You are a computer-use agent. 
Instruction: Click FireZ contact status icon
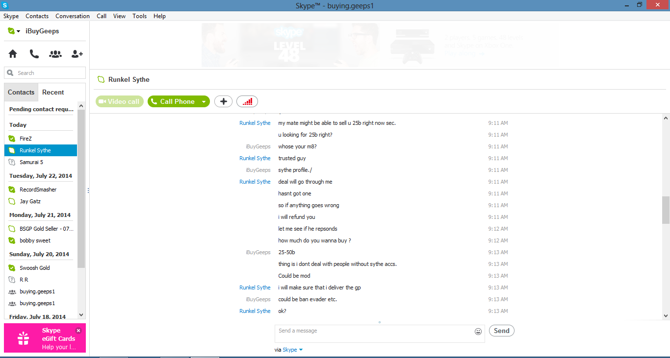[12, 139]
